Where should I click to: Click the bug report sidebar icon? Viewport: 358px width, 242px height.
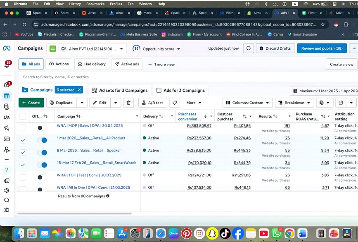(x=7, y=210)
